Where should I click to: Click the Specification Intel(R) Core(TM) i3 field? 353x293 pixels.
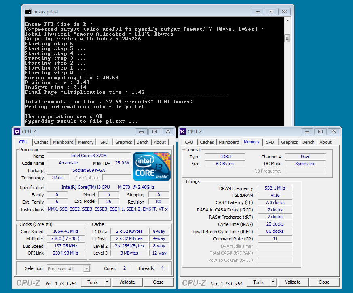point(108,187)
